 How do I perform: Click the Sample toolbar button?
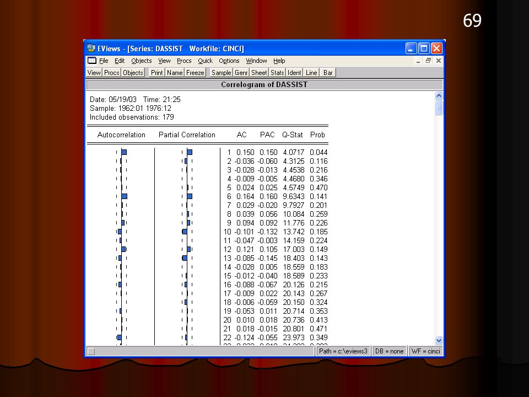(222, 73)
